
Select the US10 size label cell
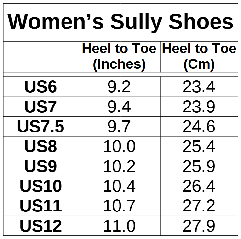tap(41, 186)
